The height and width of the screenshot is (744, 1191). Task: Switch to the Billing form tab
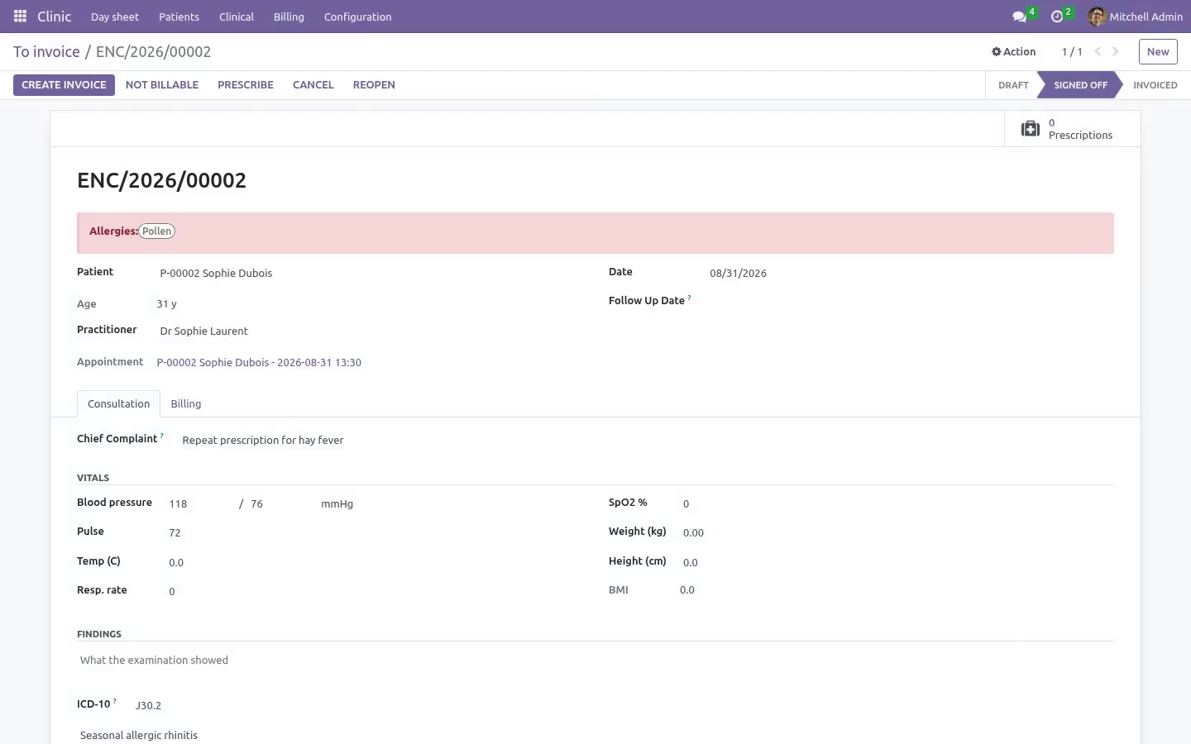click(x=186, y=403)
